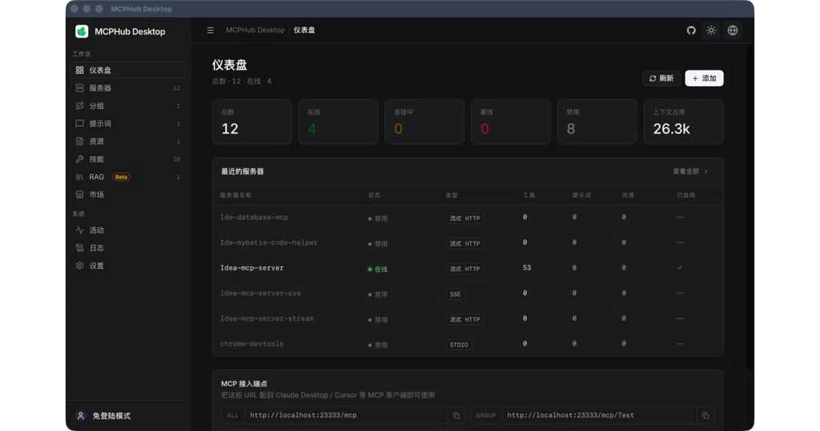Open the GitHub repository icon
Viewport: 820px width, 431px height.
[x=691, y=30]
